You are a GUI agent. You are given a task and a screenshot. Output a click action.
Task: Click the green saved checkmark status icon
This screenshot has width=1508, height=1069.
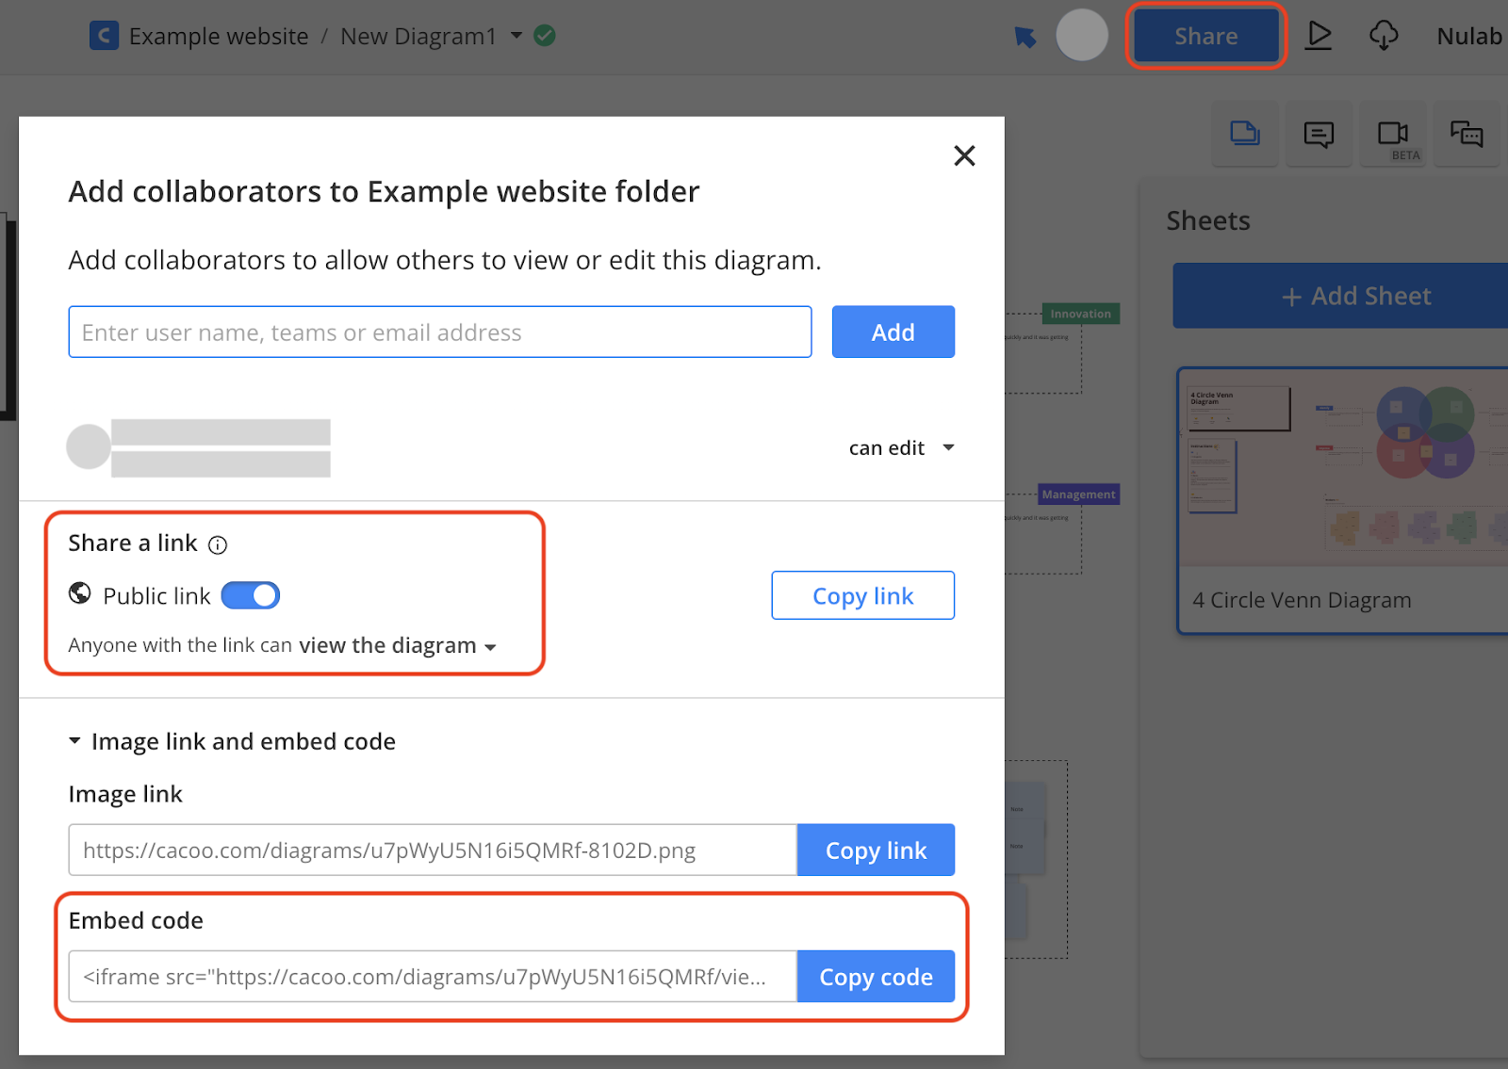tap(545, 36)
